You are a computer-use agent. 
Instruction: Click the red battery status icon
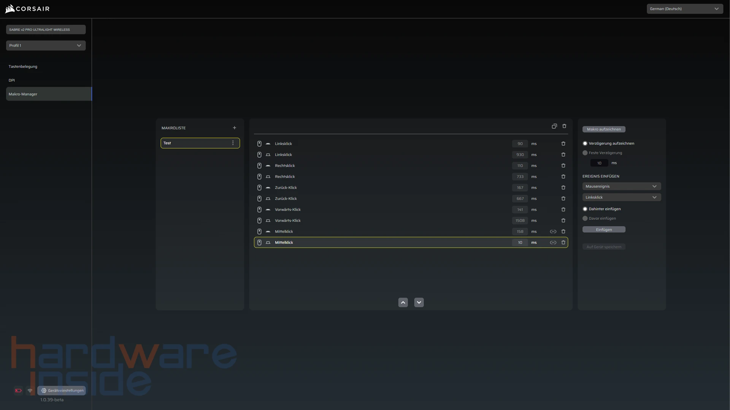18,391
